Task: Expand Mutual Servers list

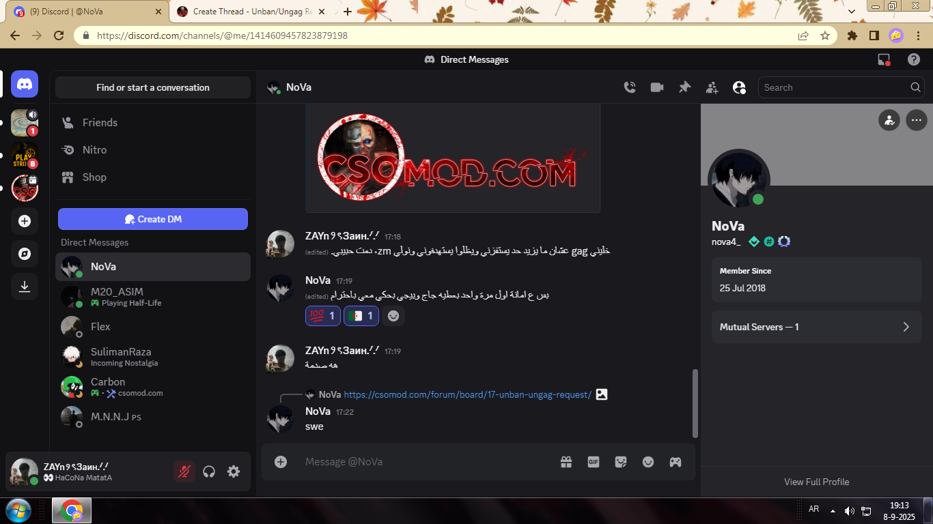Action: coord(816,327)
